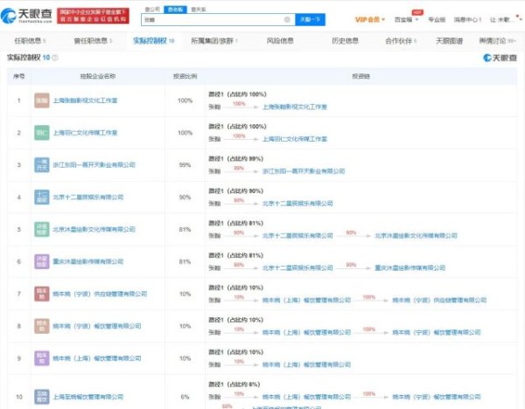Click the logo icon for 浙江东阳一霖开天影业有限公司
This screenshot has width=525, height=409.
pyautogui.click(x=41, y=164)
